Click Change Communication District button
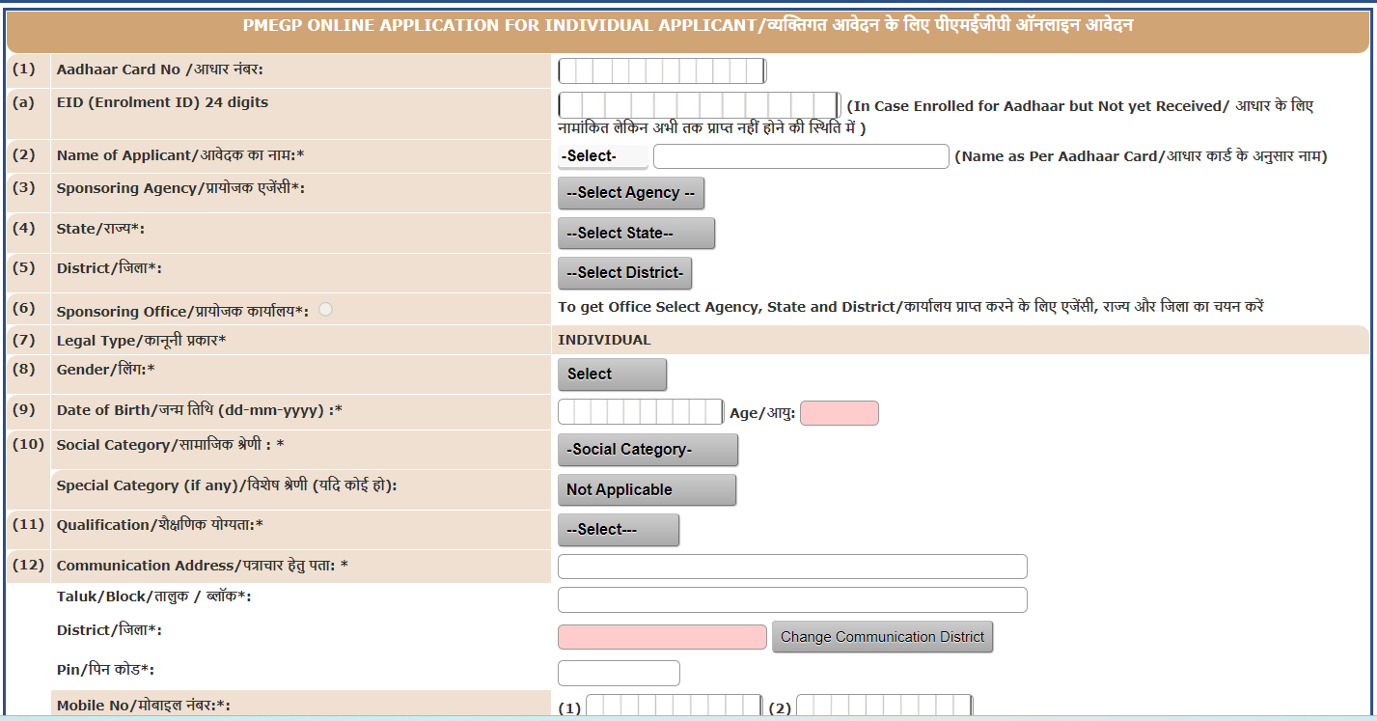This screenshot has height=721, width=1377. tap(882, 637)
